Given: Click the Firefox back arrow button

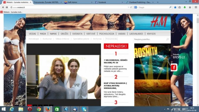Looking at the screenshot, I should pos(3,7).
